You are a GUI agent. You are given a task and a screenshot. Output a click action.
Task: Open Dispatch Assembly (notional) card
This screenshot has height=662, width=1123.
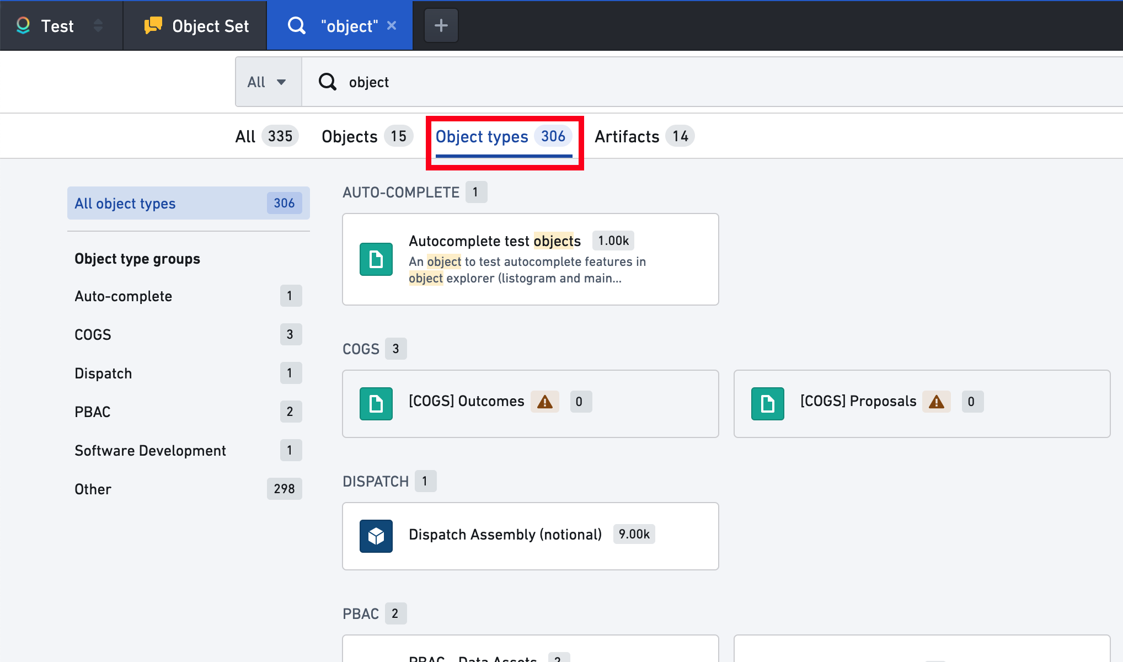point(531,536)
